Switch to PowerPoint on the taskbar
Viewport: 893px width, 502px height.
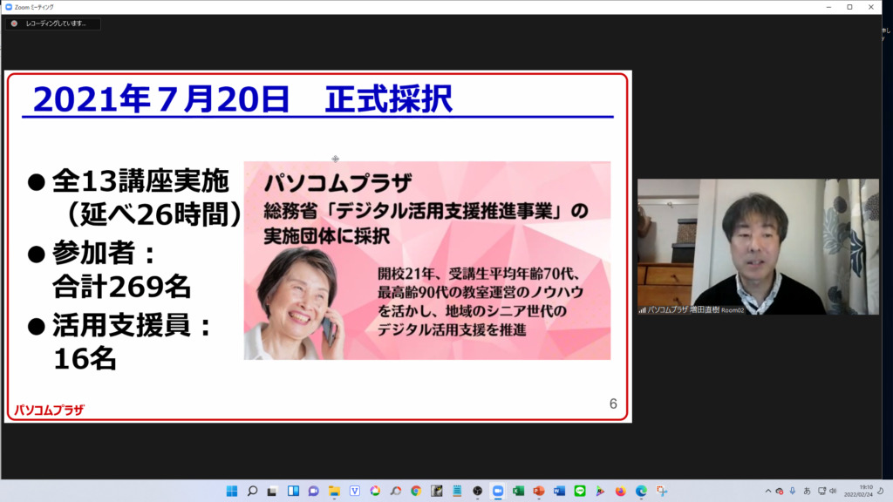point(539,492)
